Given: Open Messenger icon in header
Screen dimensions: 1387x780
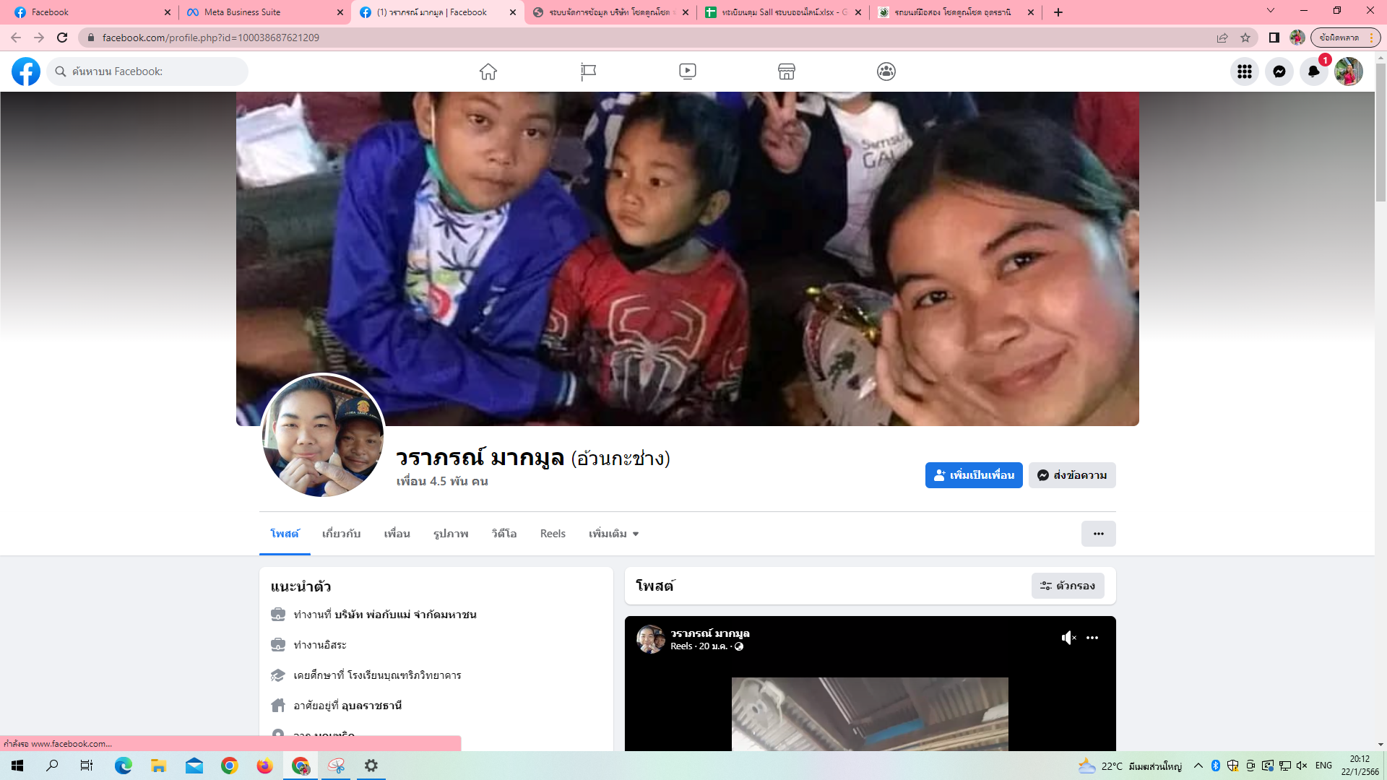Looking at the screenshot, I should (1279, 71).
